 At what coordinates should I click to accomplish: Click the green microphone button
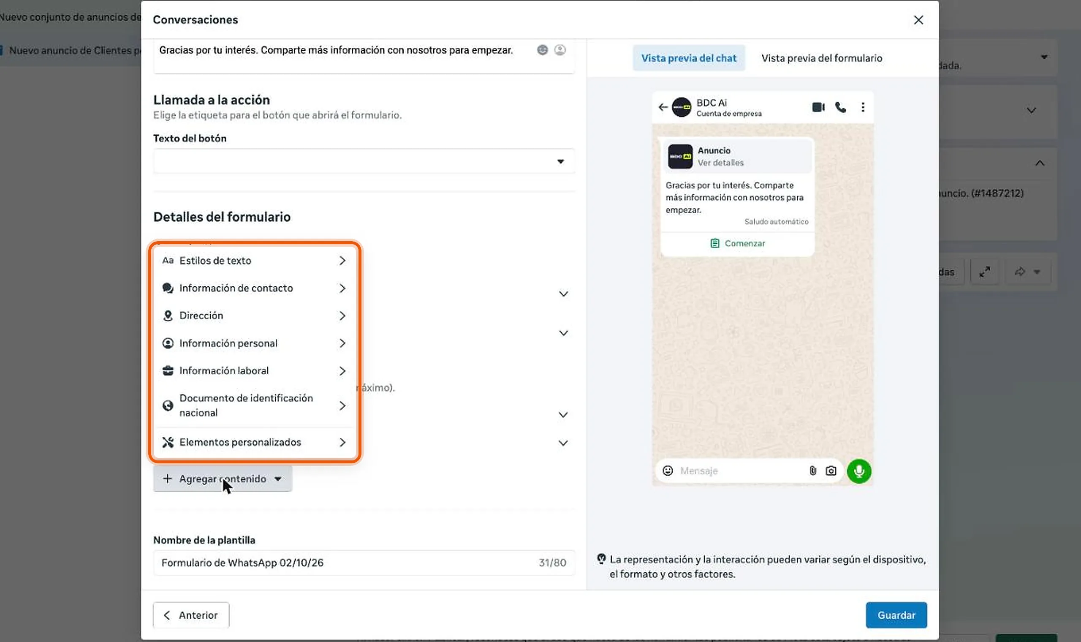pos(859,471)
